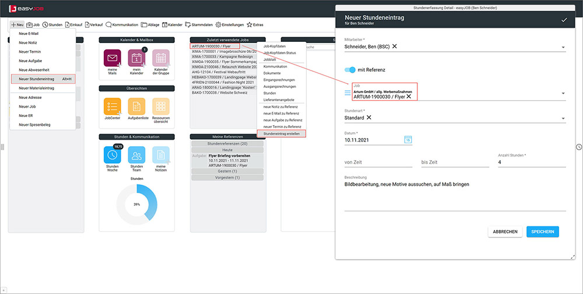
Task: Open the Ablage menu
Action: click(x=150, y=25)
